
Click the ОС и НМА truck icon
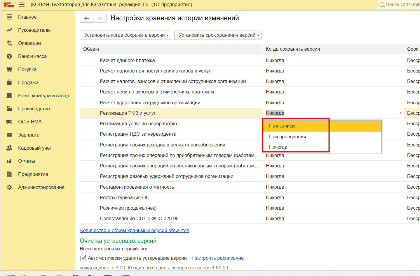[9, 122]
